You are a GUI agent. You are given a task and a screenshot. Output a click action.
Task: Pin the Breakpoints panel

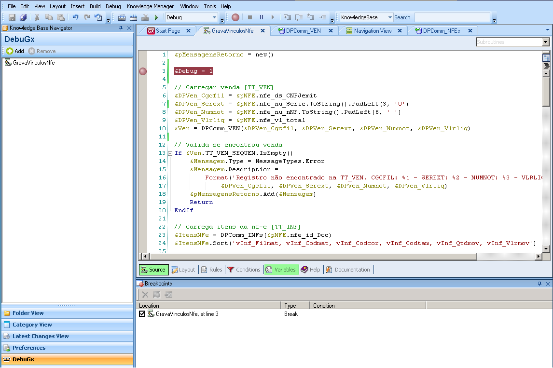click(539, 284)
